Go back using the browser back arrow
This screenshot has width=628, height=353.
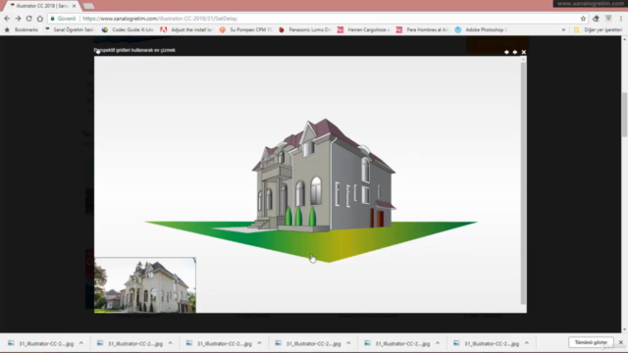[x=7, y=19]
